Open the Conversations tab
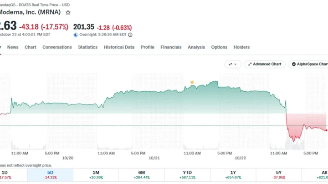This screenshot has height=184, width=328. pos(57,47)
